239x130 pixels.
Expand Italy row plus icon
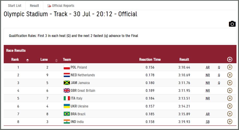point(230,98)
